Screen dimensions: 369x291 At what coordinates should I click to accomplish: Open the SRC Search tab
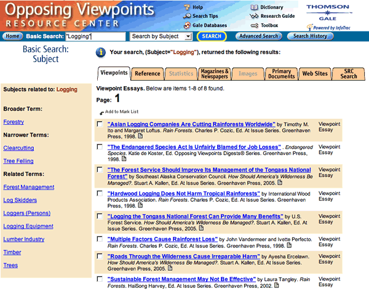click(349, 74)
